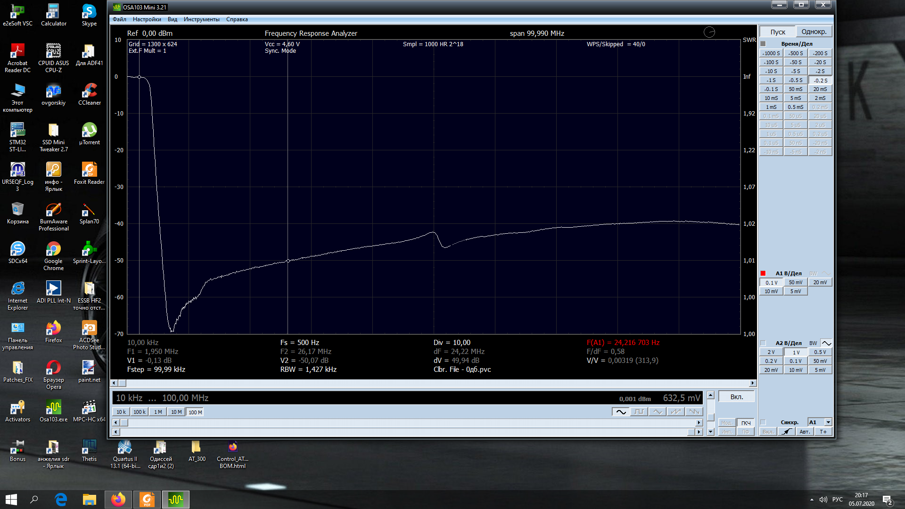905x509 pixels.
Task: Open the Настройки menu
Action: (147, 19)
